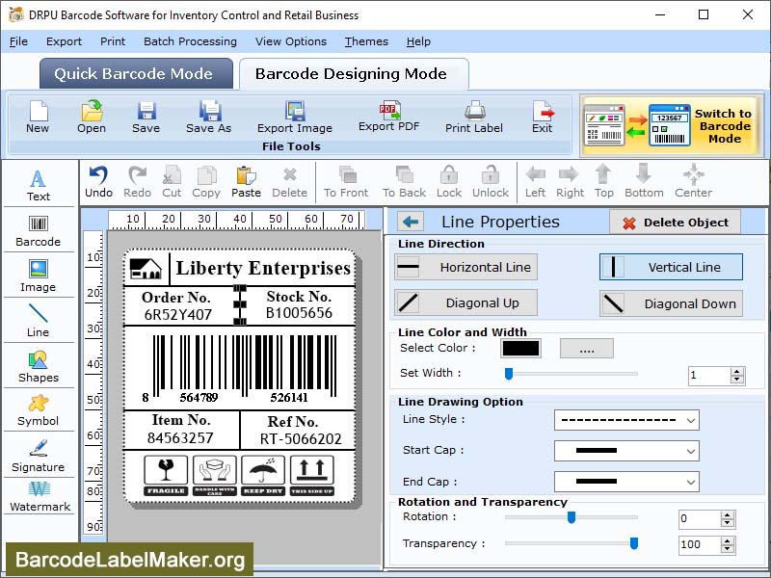Open the Print menu
The height and width of the screenshot is (578, 771).
click(113, 41)
